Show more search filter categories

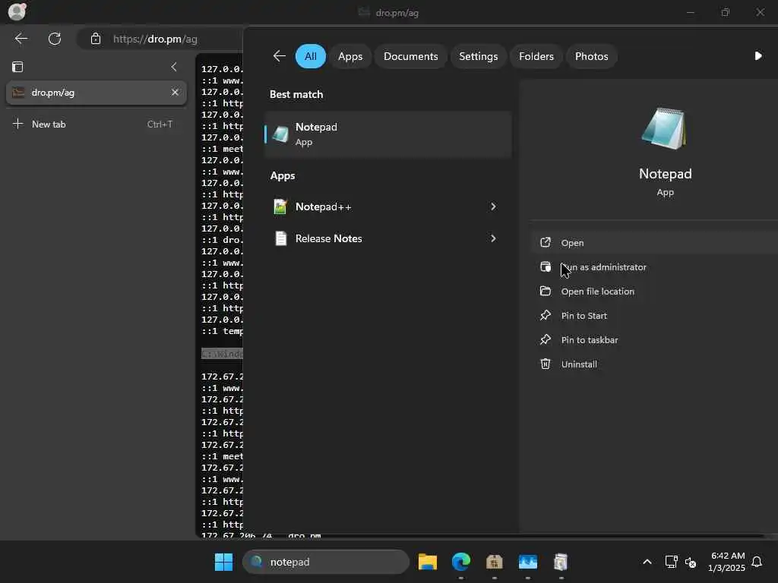click(758, 56)
